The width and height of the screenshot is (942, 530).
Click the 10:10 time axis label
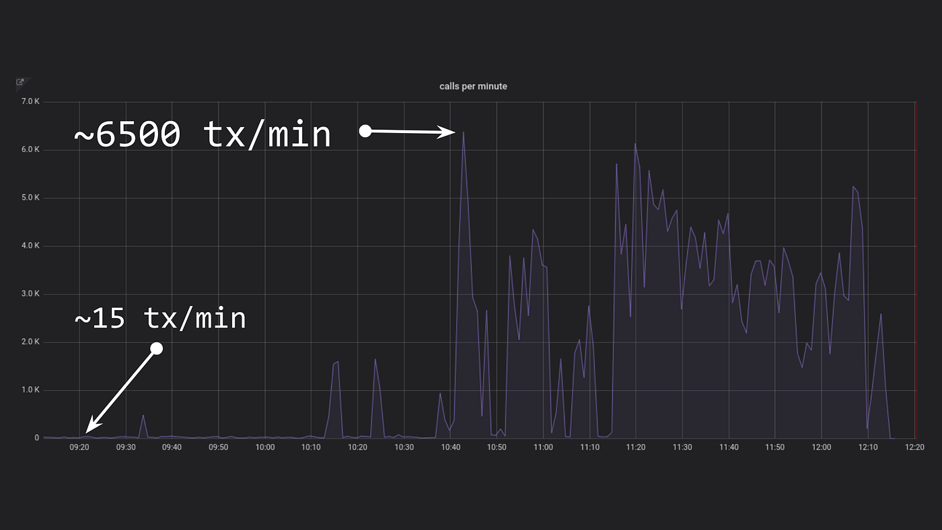(312, 447)
